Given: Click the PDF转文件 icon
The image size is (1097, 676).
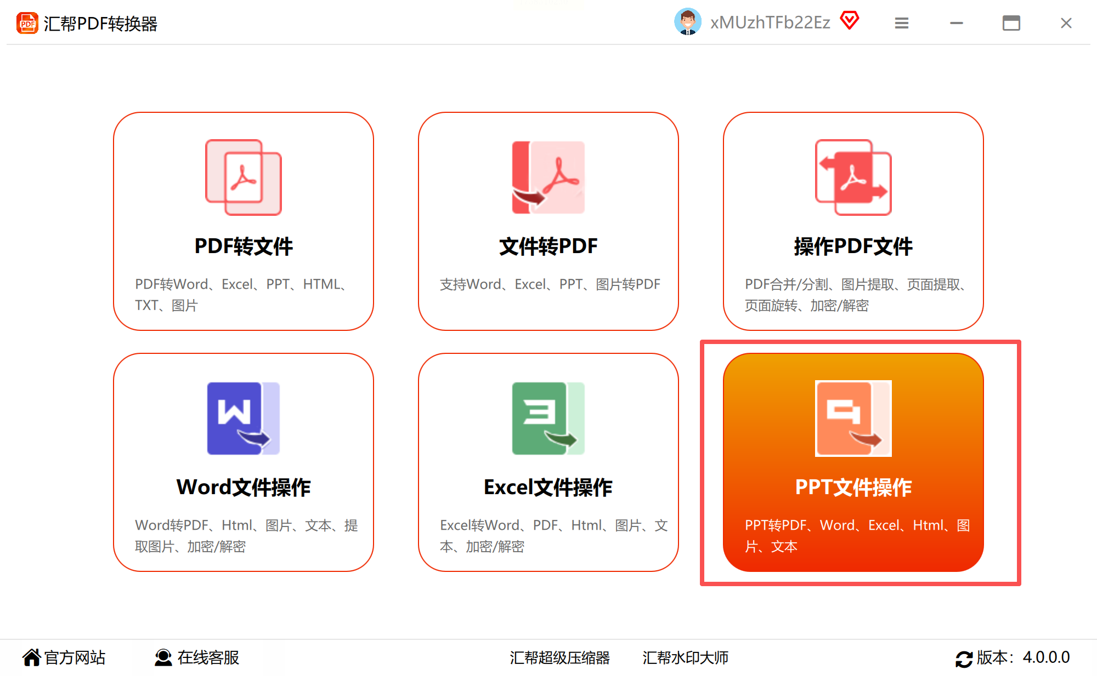Looking at the screenshot, I should tap(243, 177).
